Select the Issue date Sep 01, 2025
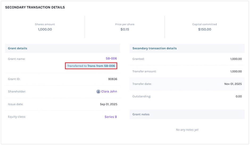The image size is (250, 146). [109, 104]
